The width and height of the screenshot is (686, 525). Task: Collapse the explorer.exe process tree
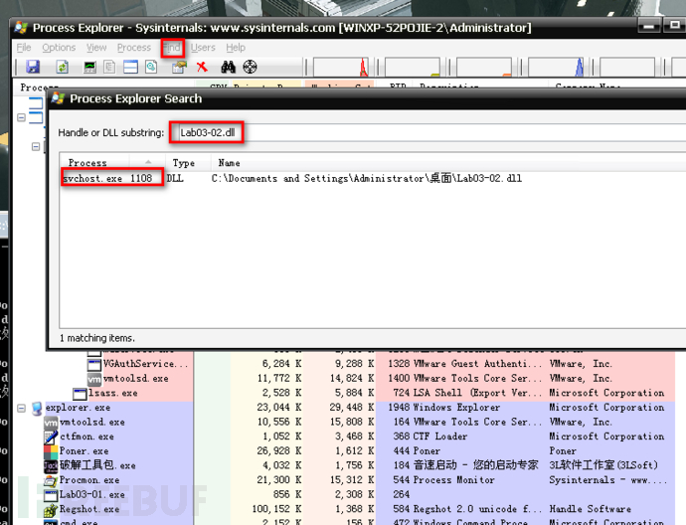pos(23,408)
